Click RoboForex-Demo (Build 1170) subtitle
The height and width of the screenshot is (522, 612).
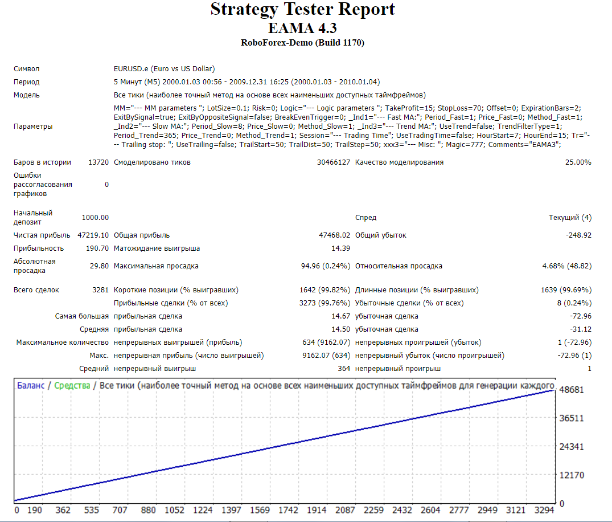coord(302,43)
